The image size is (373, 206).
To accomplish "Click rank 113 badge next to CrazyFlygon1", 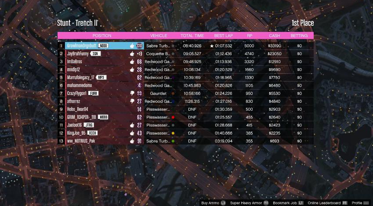I will 139,94.
